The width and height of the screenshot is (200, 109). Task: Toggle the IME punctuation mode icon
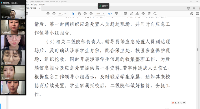(x=181, y=102)
